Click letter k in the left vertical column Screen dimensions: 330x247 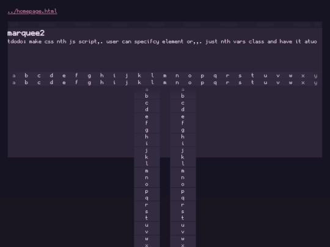pyautogui.click(x=147, y=157)
